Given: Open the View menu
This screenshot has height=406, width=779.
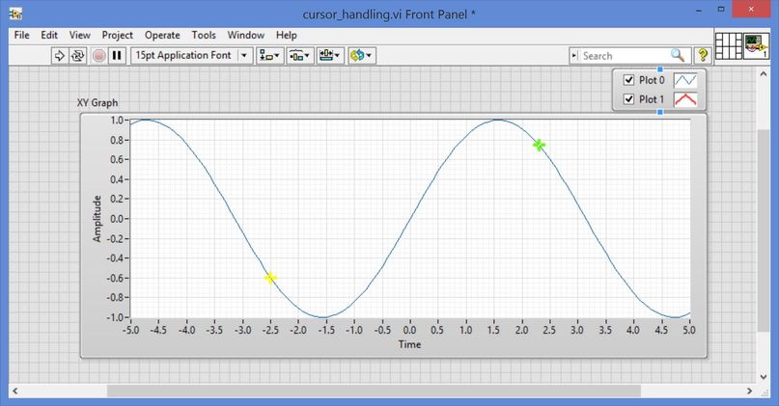Looking at the screenshot, I should click(79, 36).
